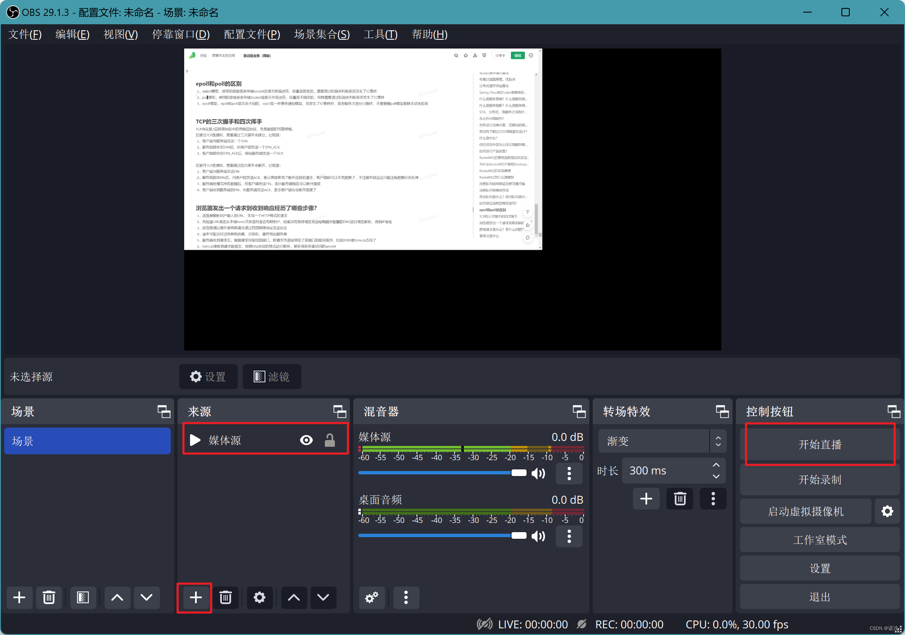Open 桌面音频 audio channel options menu
The image size is (905, 635).
569,536
